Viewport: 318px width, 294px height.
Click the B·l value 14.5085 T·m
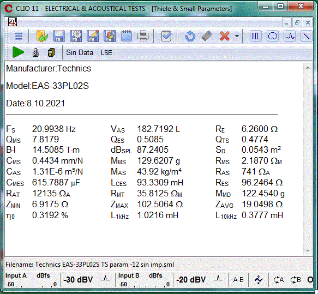pyautogui.click(x=56, y=150)
